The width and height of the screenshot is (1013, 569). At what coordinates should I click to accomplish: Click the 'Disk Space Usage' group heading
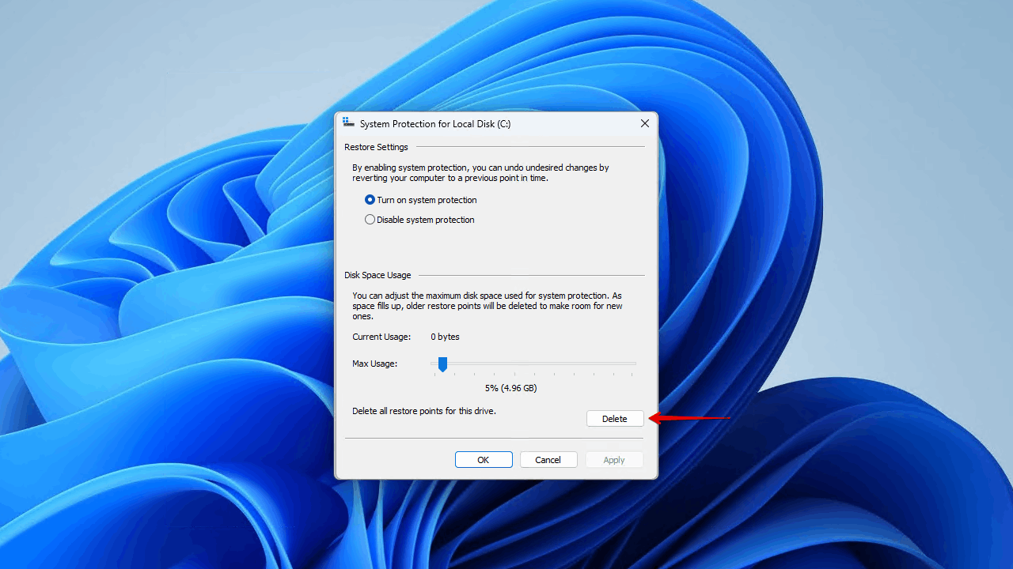(378, 275)
